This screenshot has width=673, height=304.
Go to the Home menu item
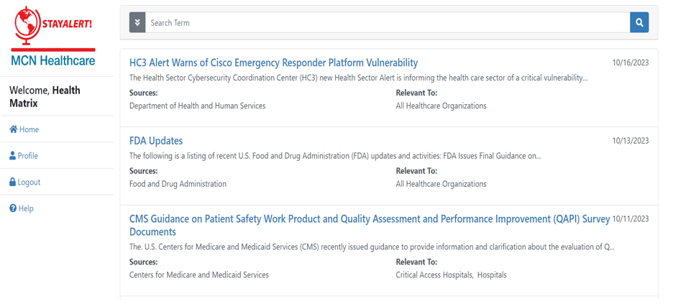[29, 129]
